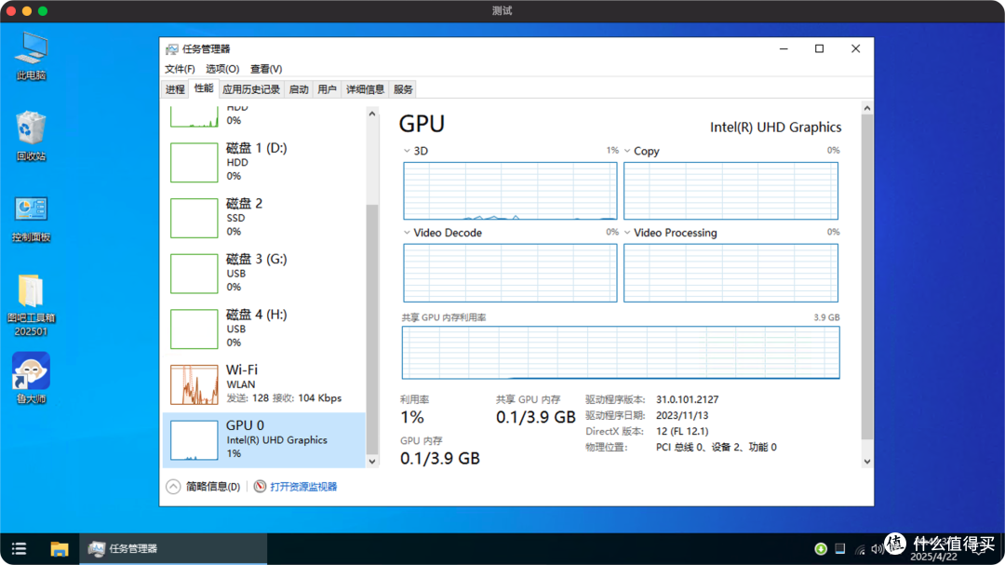This screenshot has width=1005, height=565.
Task: Click the Task Manager title bar icon
Action: 172,49
